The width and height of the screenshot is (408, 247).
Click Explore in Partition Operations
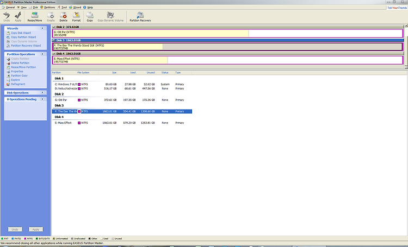15,80
